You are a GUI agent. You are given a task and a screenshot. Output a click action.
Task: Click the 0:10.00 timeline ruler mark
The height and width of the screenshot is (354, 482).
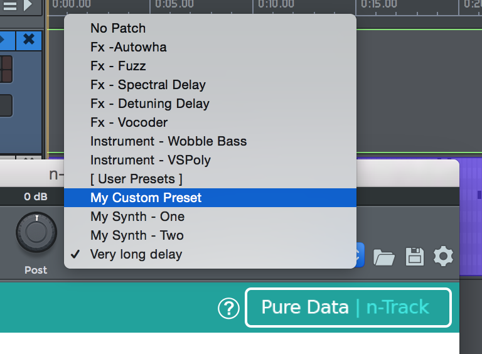click(276, 4)
